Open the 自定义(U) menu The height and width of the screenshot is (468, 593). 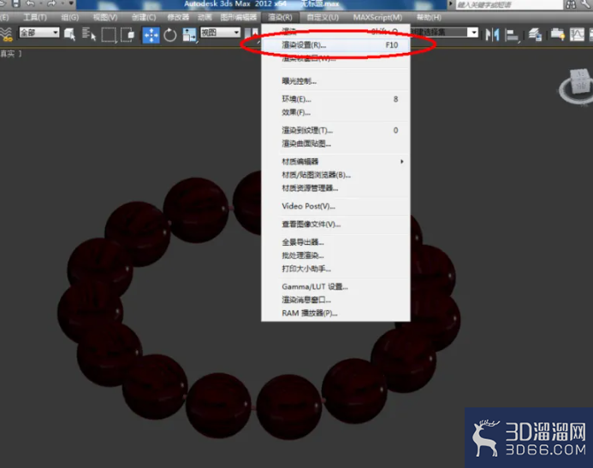coord(323,17)
